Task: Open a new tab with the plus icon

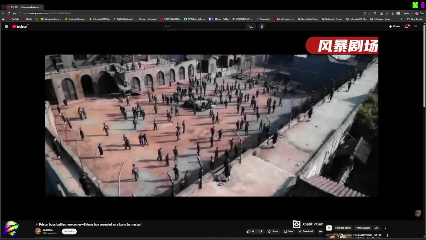Action: point(47,7)
